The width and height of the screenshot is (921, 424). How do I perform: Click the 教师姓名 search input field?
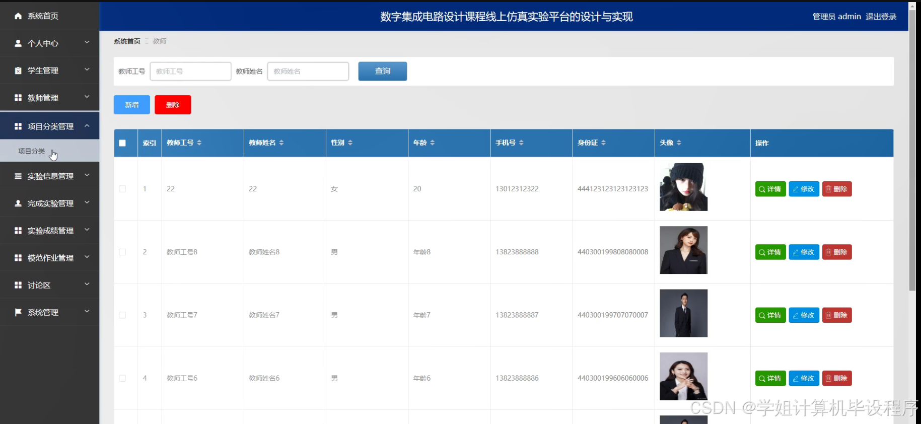(x=308, y=72)
